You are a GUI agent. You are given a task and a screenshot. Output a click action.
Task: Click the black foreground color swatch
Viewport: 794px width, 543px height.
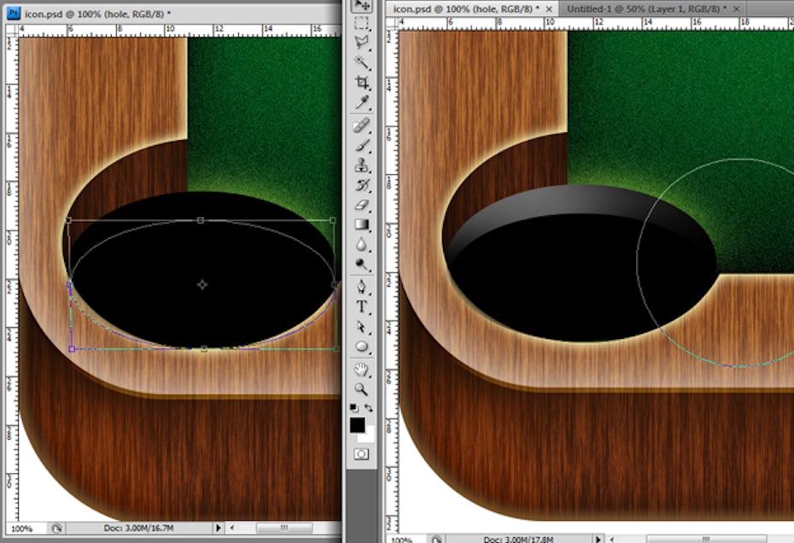point(357,424)
